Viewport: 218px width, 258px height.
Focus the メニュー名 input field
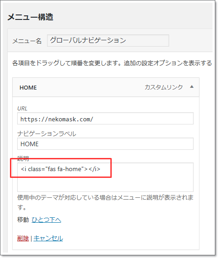108,40
